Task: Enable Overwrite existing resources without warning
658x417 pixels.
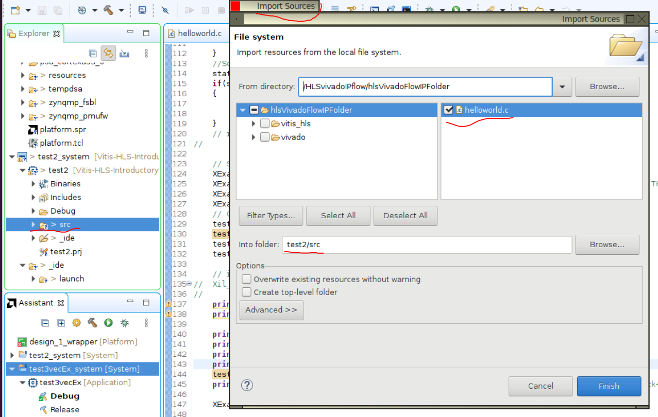Action: [246, 279]
